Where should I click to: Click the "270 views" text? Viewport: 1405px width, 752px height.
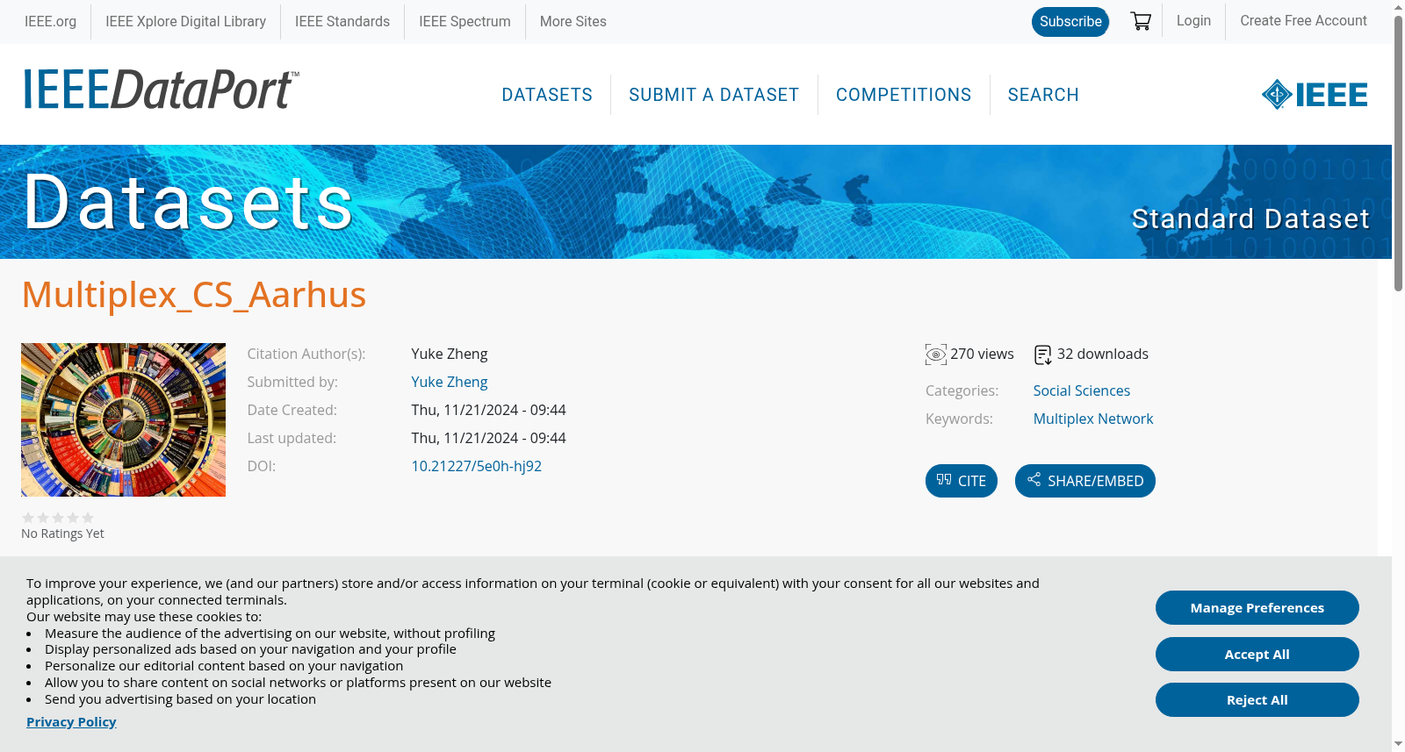982,354
